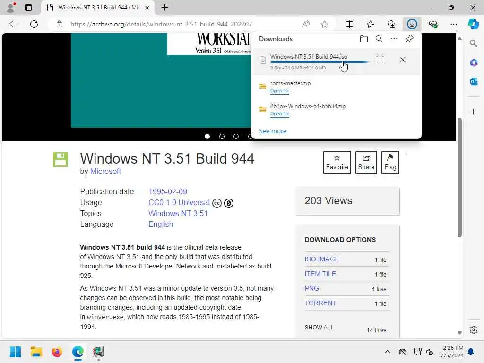484x363 pixels.
Task: View site information lock icon
Action: pos(60,24)
